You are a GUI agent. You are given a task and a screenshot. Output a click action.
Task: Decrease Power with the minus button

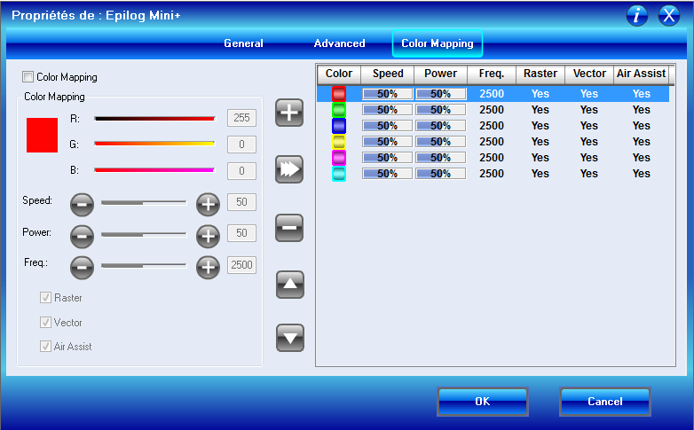(82, 236)
